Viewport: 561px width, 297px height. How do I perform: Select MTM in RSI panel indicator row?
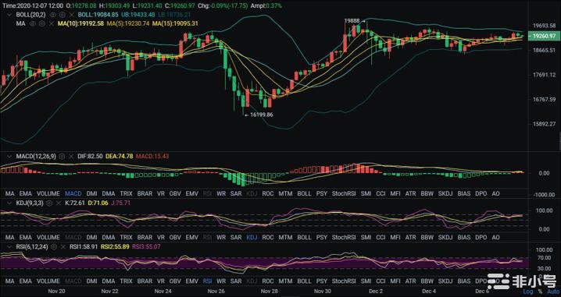pos(285,281)
